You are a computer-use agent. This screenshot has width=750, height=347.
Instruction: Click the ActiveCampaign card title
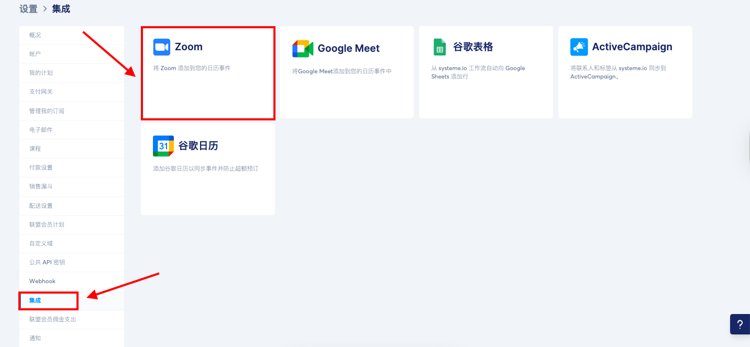(x=632, y=47)
